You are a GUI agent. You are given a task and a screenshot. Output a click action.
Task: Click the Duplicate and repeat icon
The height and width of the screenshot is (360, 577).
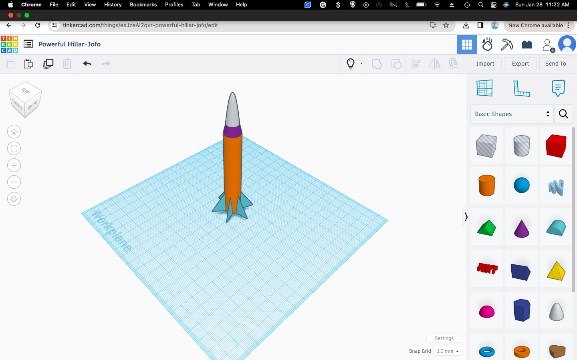pos(48,64)
